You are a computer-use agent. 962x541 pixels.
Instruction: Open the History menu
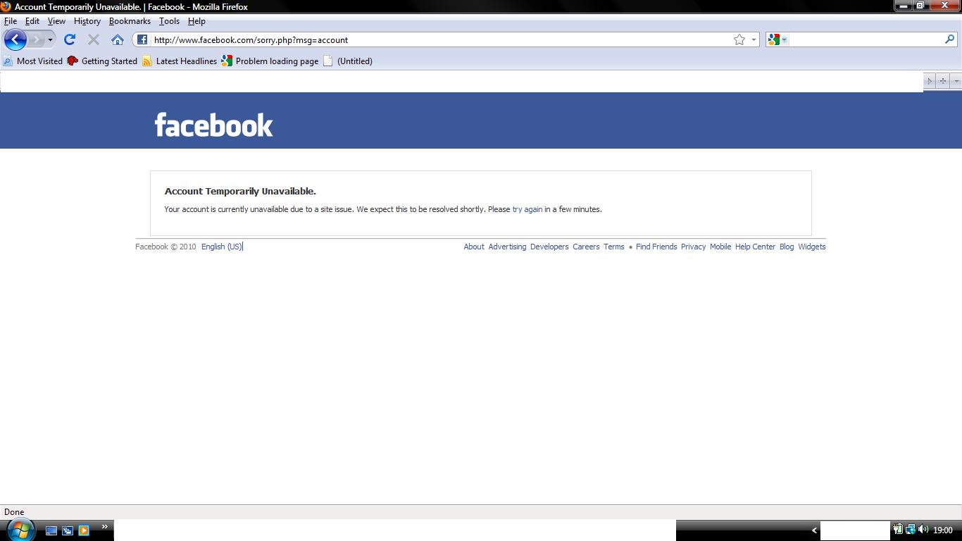tap(87, 21)
